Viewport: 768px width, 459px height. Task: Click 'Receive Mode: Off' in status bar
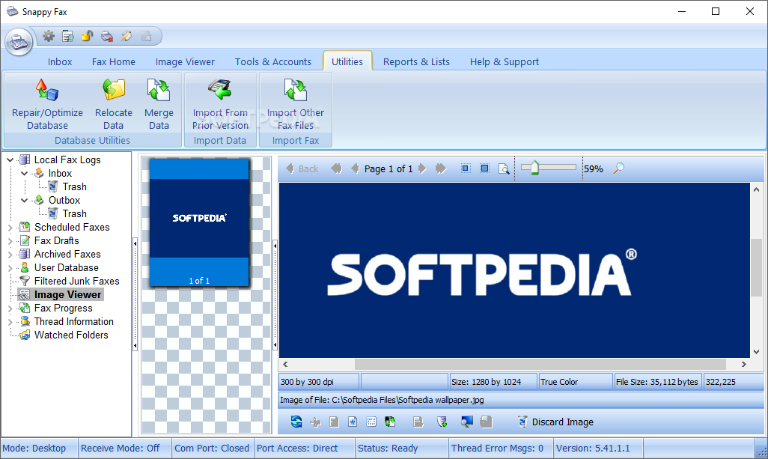[121, 449]
